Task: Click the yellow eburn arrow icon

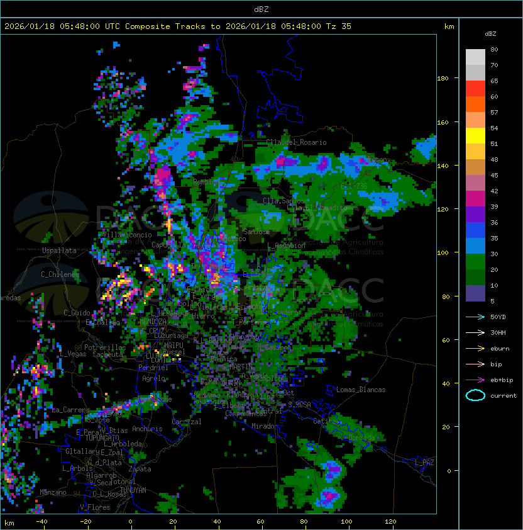Action: pos(475,349)
